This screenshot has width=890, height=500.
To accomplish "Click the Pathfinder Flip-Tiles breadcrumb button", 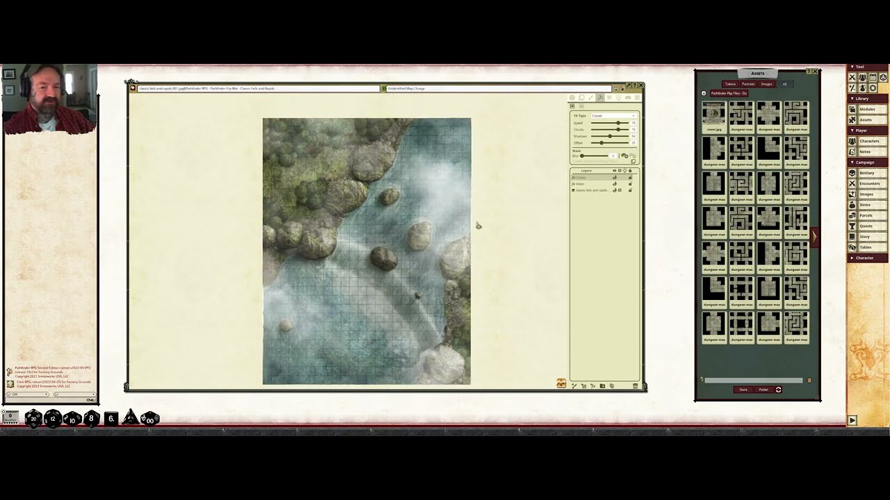I will pos(729,93).
